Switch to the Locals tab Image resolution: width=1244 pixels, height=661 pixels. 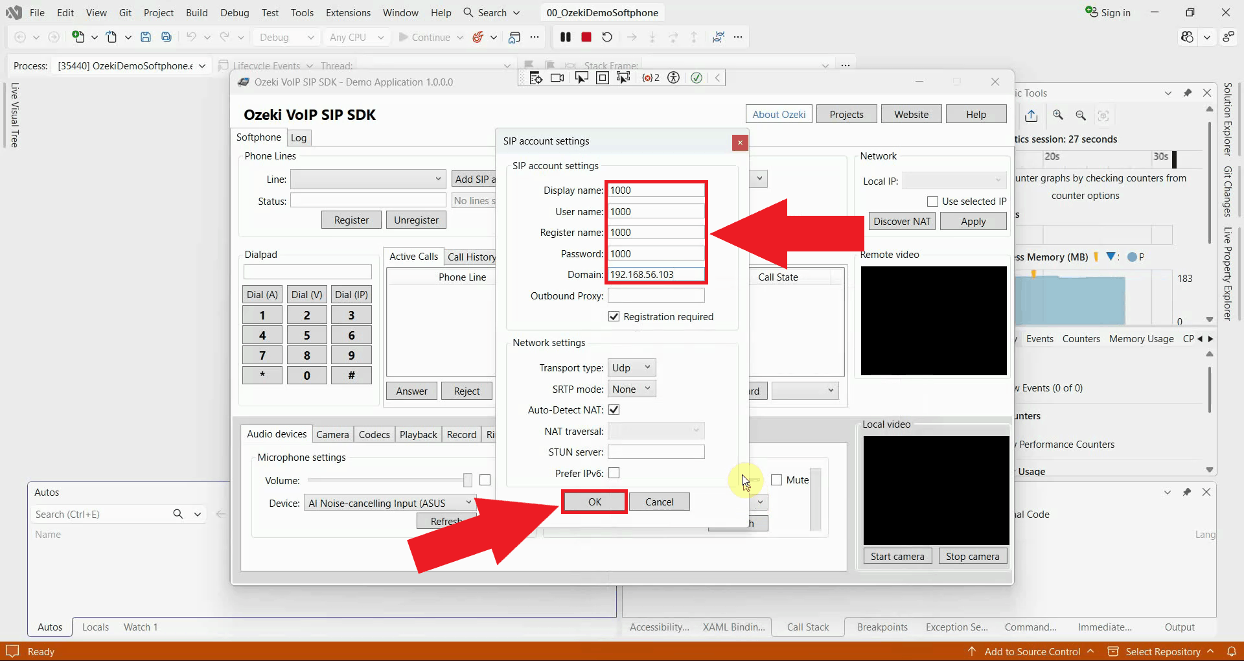click(x=95, y=627)
